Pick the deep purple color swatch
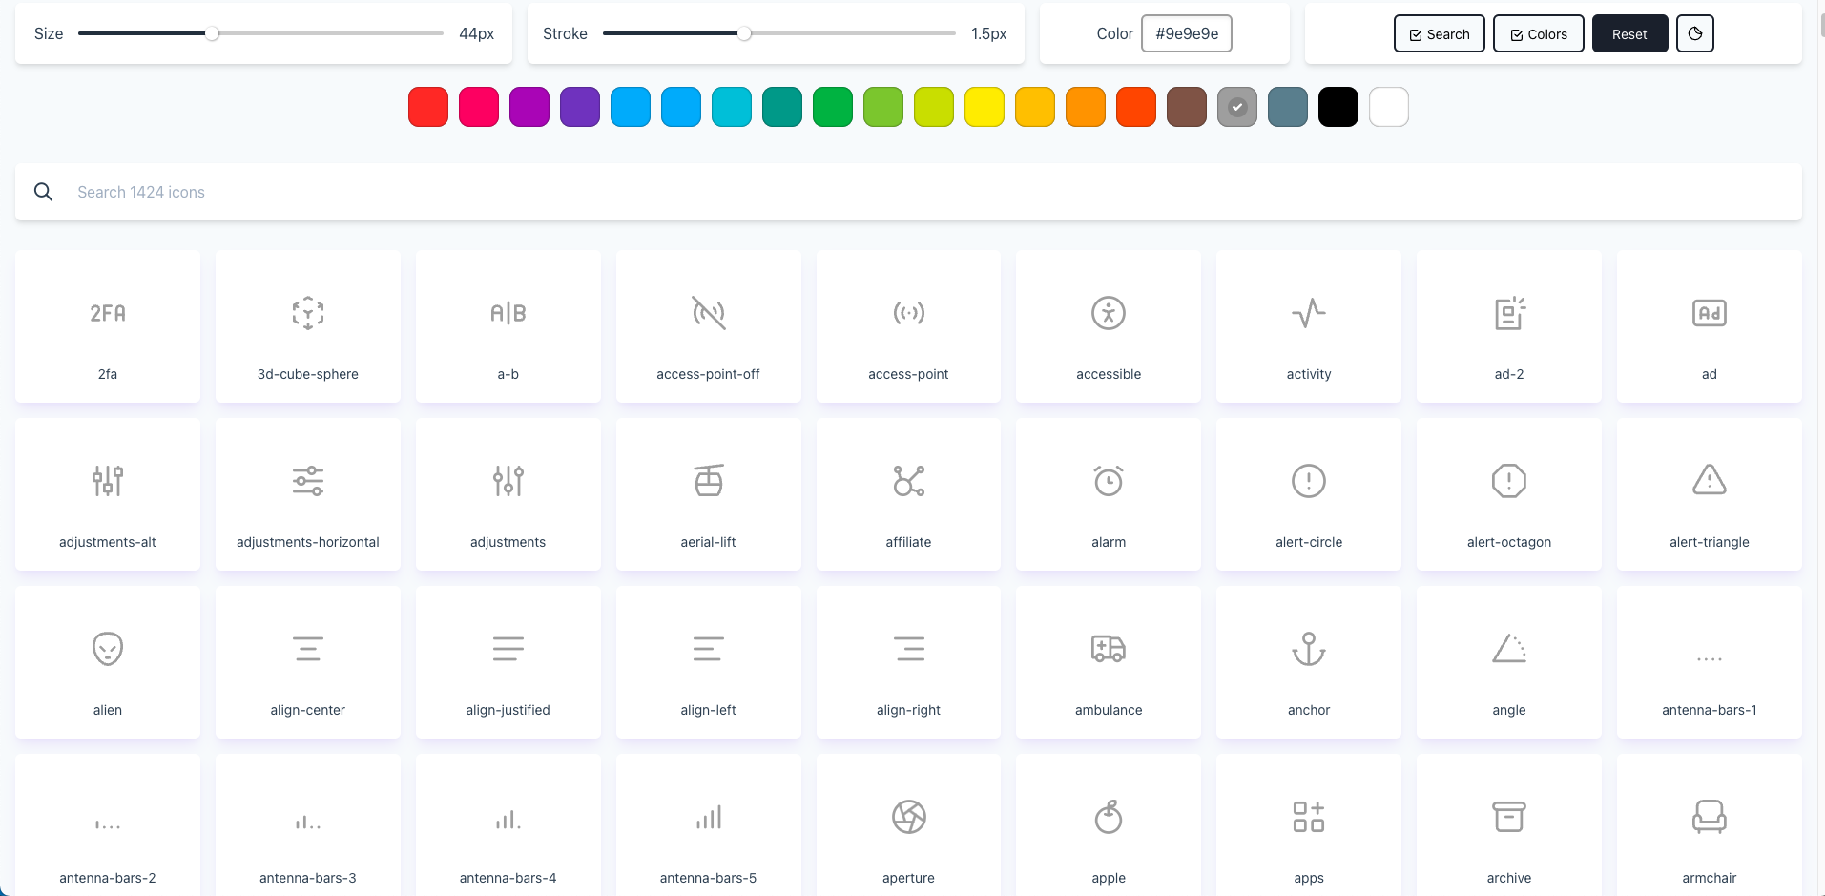This screenshot has height=896, width=1825. (580, 107)
